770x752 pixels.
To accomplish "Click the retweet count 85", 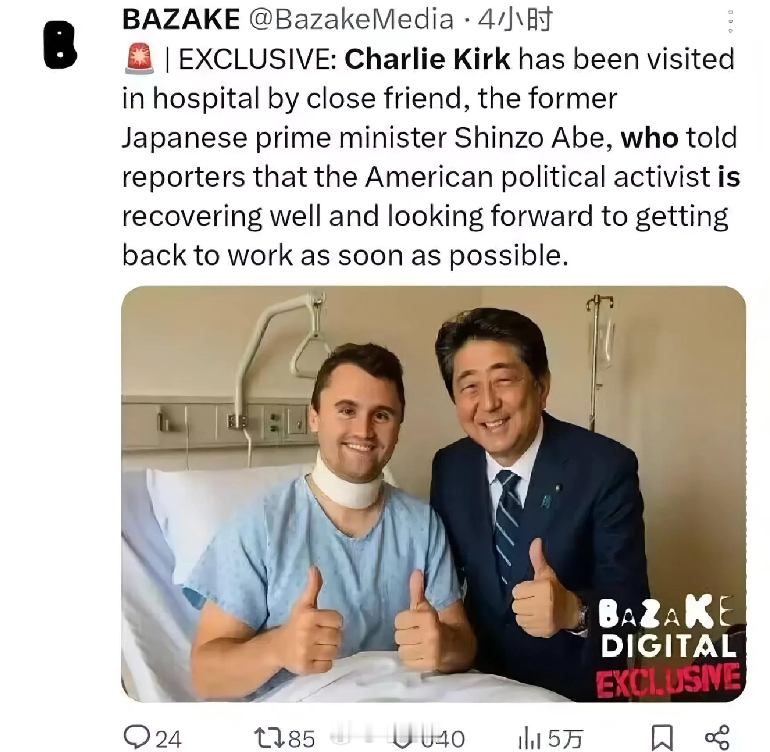I will pyautogui.click(x=302, y=739).
